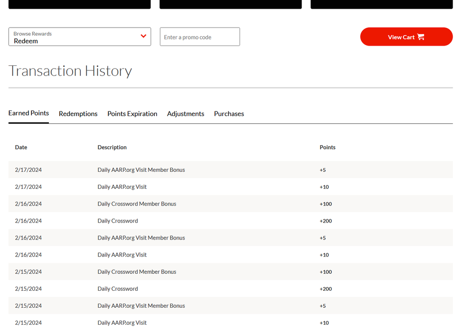Go to the Adjustments tab
This screenshot has height=334, width=461.
[185, 114]
